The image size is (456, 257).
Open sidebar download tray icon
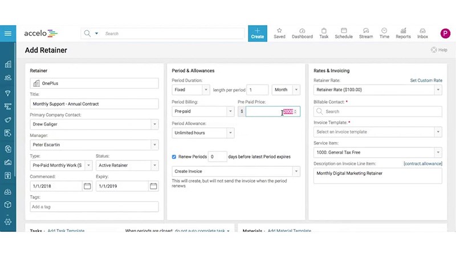pos(8,191)
